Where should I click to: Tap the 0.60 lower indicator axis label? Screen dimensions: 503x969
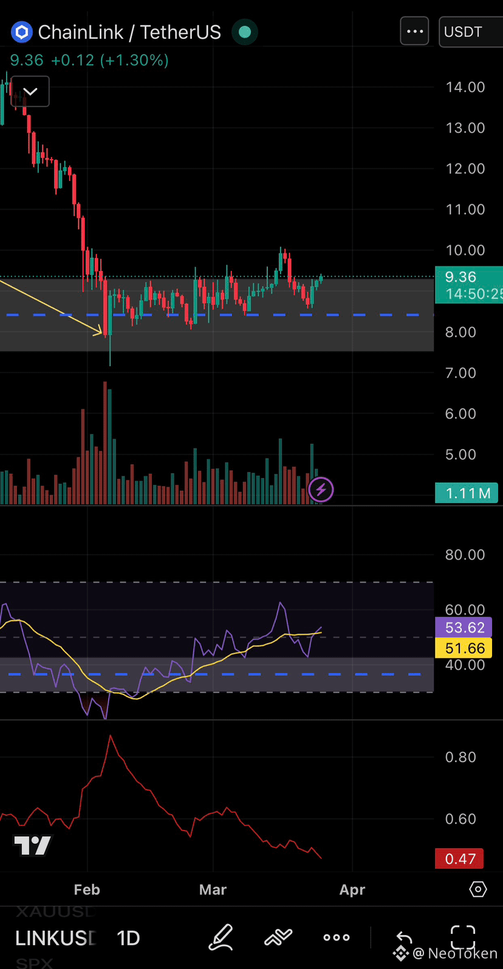[x=461, y=818]
